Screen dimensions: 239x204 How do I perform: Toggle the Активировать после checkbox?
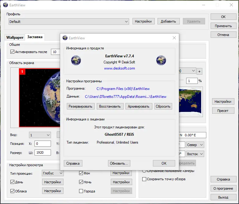[13, 52]
